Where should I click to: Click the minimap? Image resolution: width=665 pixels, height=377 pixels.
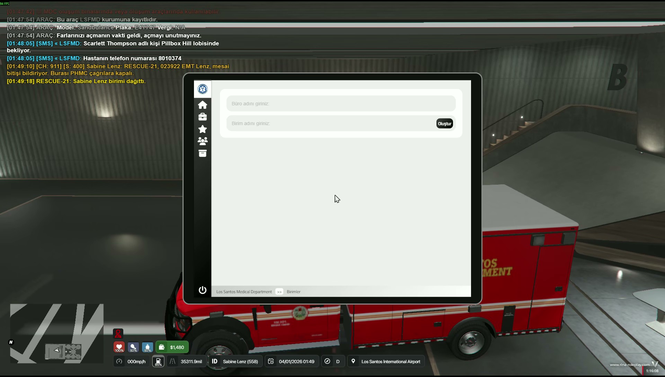(x=57, y=334)
